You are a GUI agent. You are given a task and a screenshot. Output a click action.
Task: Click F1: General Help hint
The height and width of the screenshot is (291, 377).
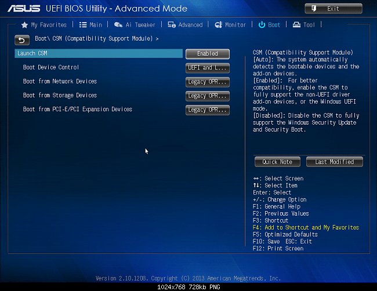coord(277,206)
